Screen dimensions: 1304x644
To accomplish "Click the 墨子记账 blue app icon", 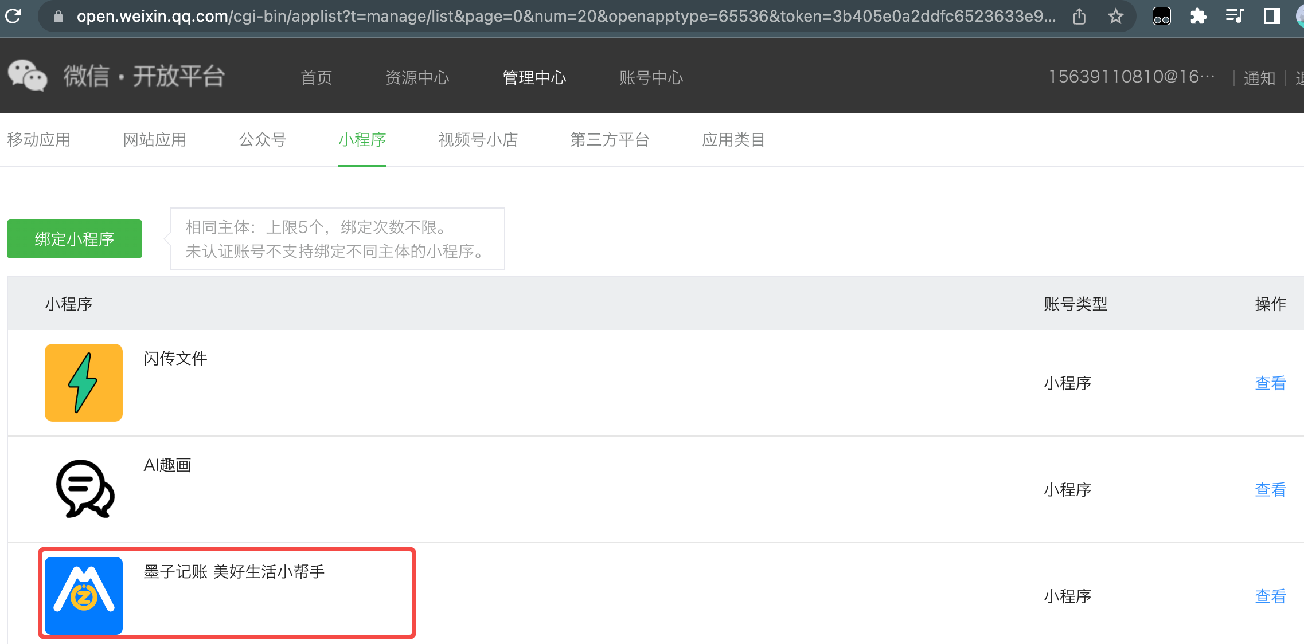I will click(84, 595).
